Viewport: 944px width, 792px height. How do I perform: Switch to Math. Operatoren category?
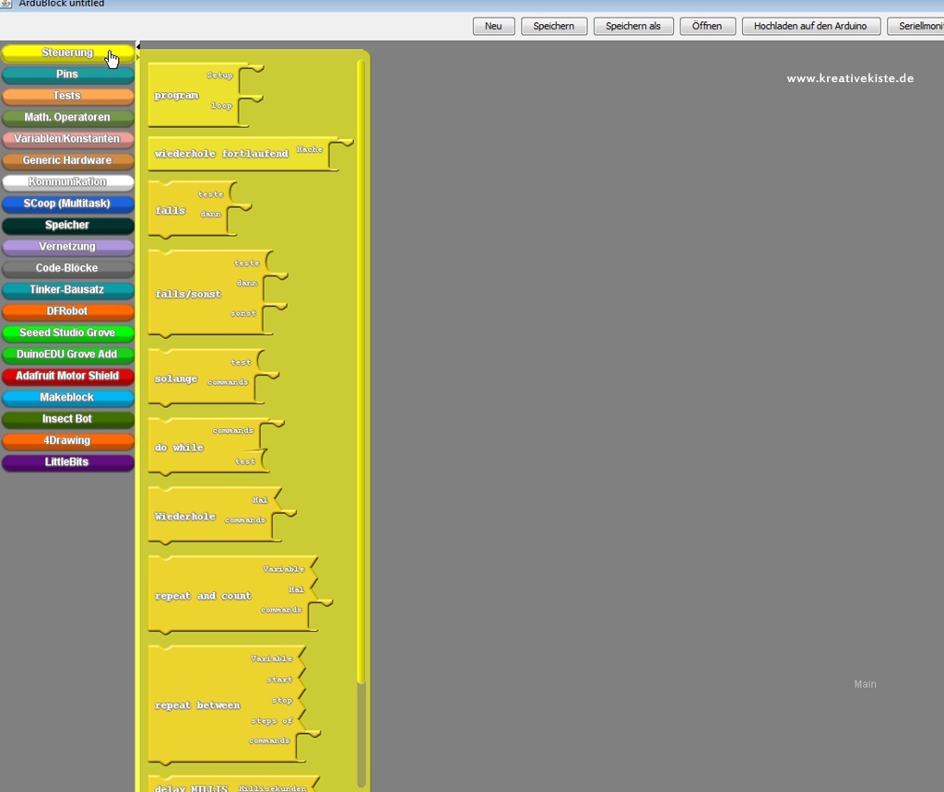pyautogui.click(x=67, y=118)
